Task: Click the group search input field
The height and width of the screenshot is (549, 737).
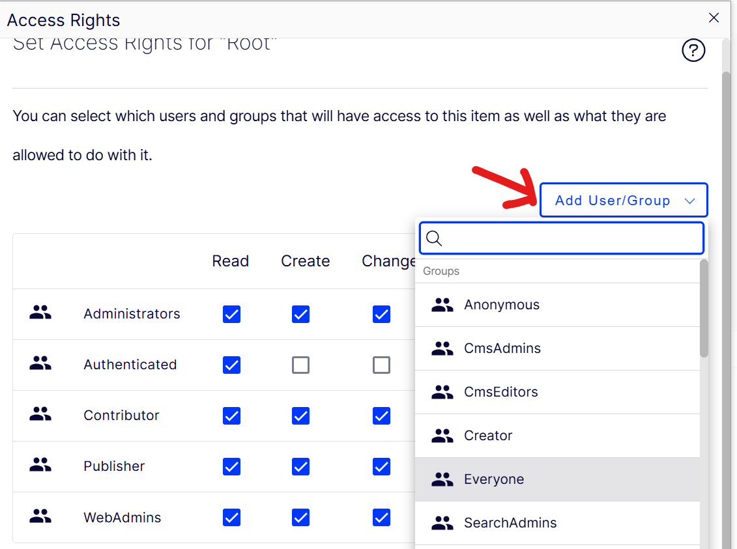Action: coord(570,238)
